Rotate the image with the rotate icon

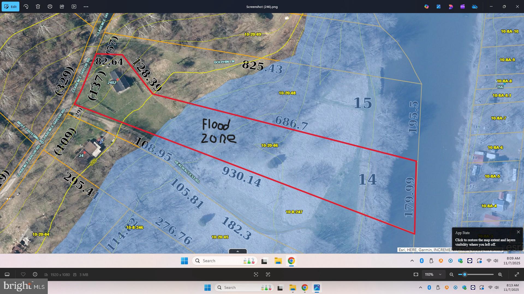coord(26,7)
